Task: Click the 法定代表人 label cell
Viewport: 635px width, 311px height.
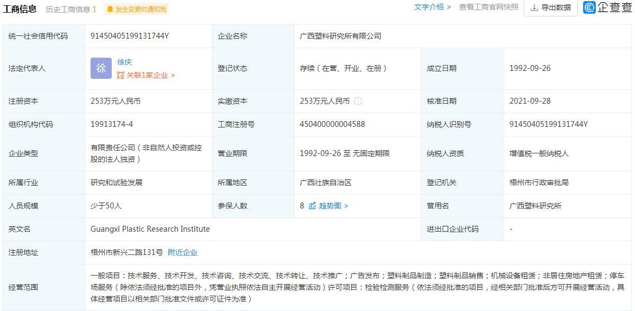Action: [44, 68]
